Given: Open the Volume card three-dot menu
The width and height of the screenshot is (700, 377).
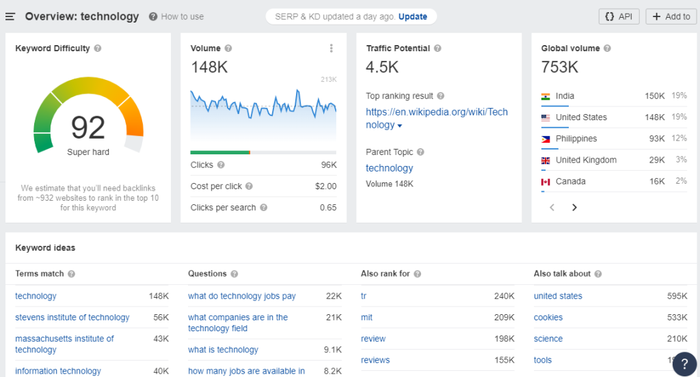Looking at the screenshot, I should point(332,48).
